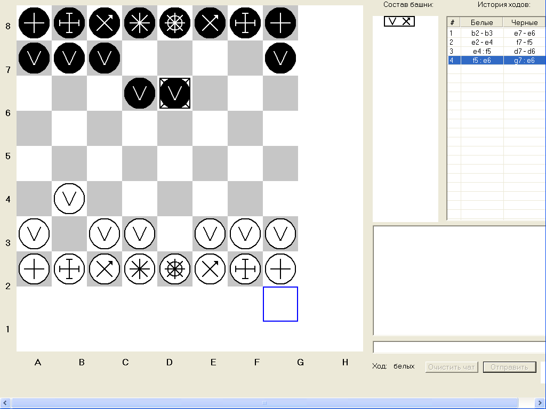Select black V piece at second row's right end

(280, 58)
